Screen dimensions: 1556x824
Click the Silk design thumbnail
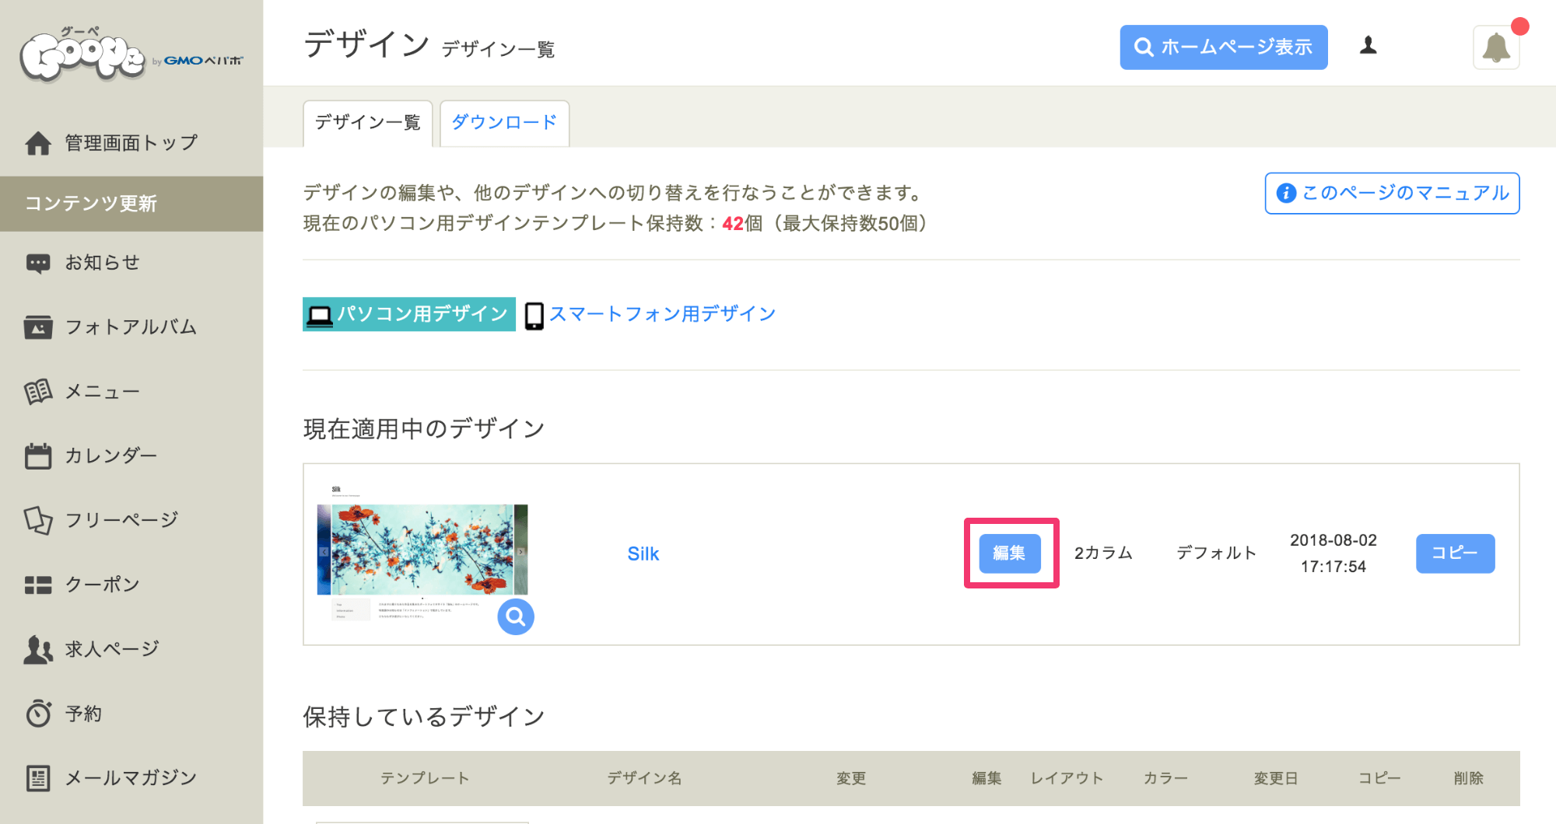(x=422, y=553)
